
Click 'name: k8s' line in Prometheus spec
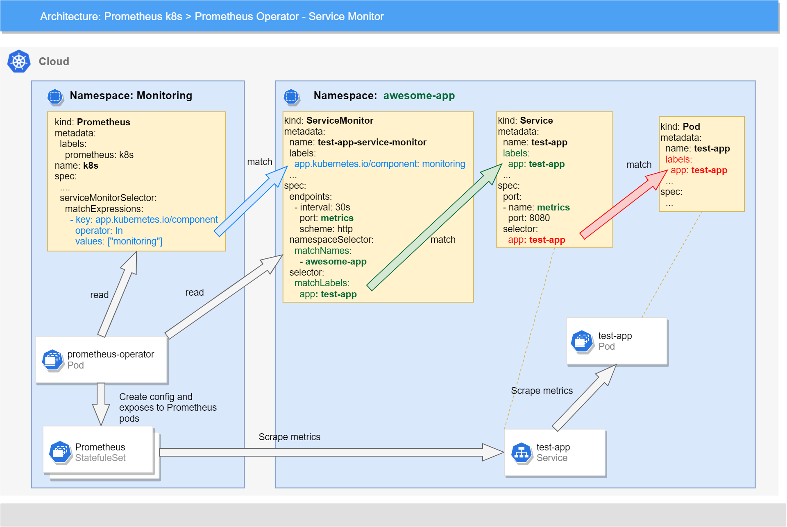coord(76,165)
